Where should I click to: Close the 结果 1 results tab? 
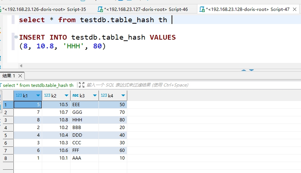tap(20, 76)
